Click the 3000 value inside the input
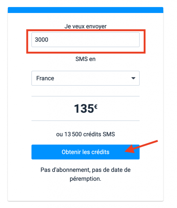This screenshot has height=208, width=177. pyautogui.click(x=41, y=40)
